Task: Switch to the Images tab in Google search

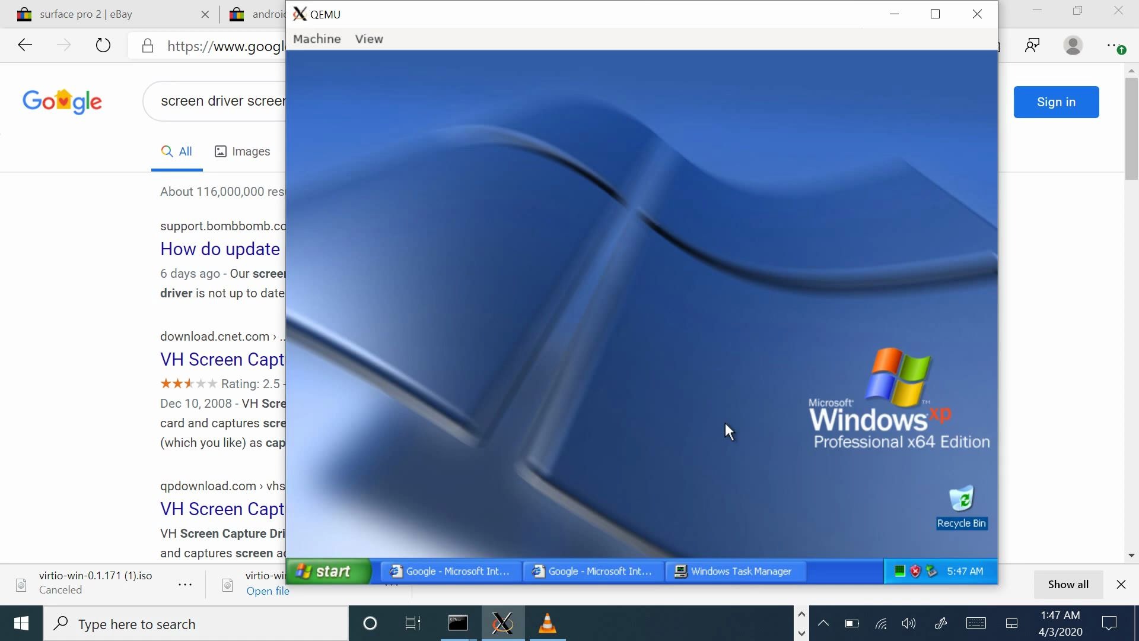Action: (x=242, y=151)
